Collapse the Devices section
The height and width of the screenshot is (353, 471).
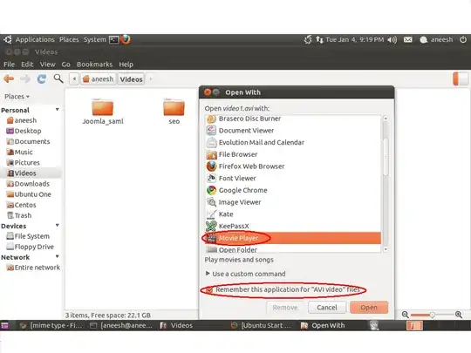(x=57, y=226)
